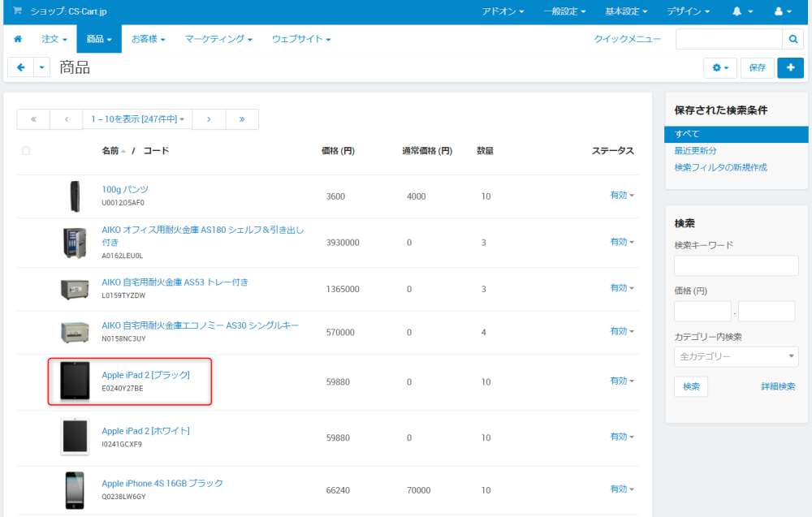Select saved search 最近更新分
The image size is (812, 517).
[x=695, y=151]
